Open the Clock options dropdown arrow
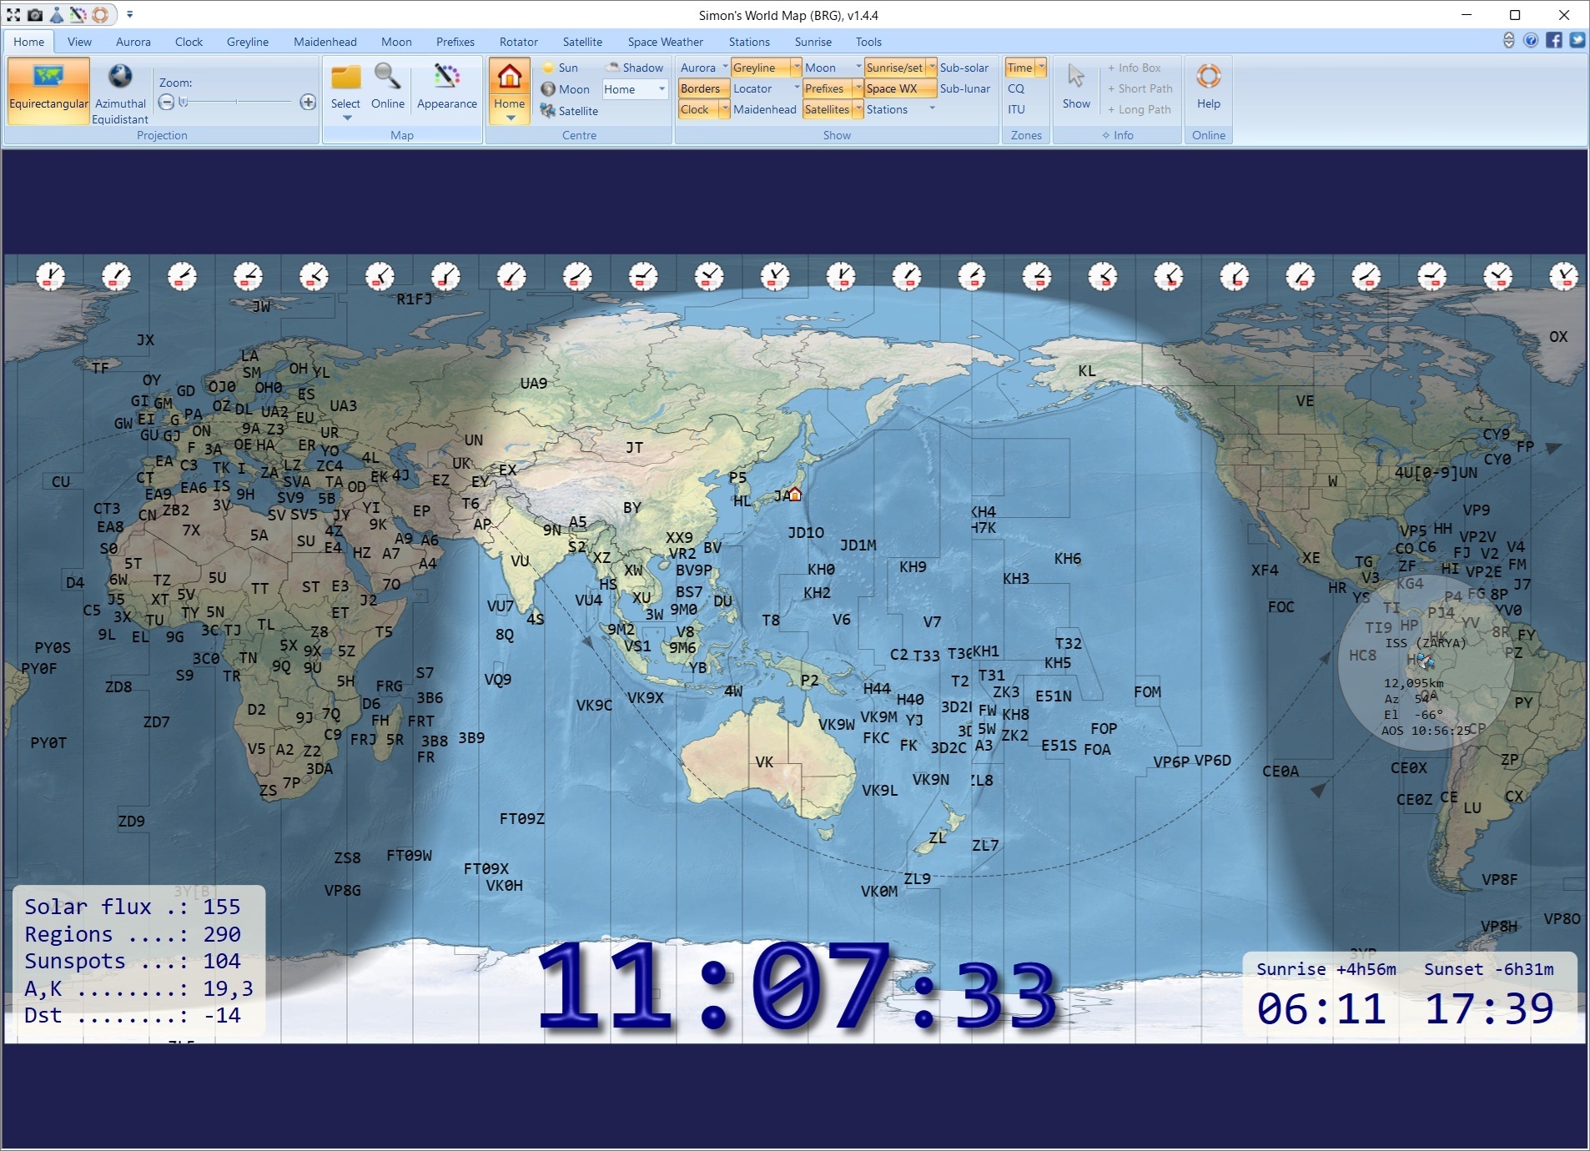The width and height of the screenshot is (1590, 1151). point(724,109)
